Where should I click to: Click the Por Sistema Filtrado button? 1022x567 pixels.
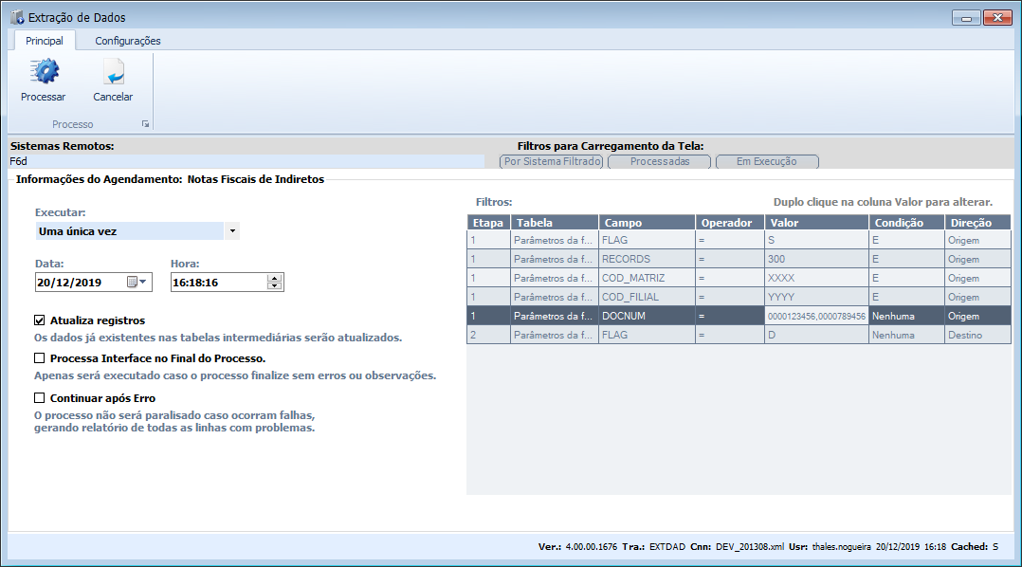(552, 161)
